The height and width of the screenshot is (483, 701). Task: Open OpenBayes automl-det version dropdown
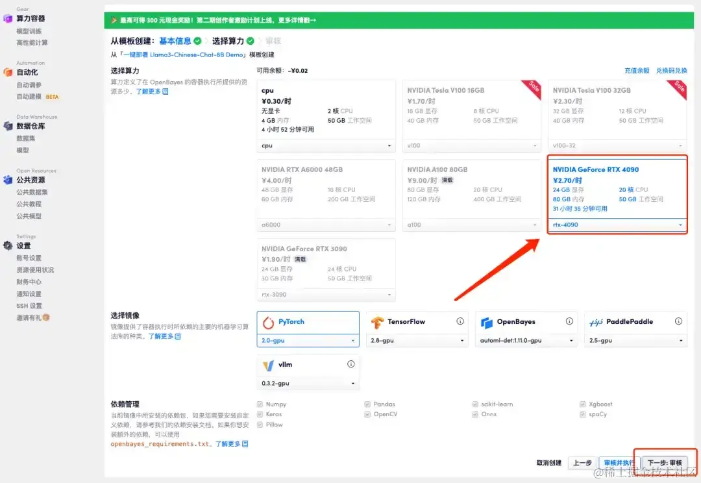point(526,340)
